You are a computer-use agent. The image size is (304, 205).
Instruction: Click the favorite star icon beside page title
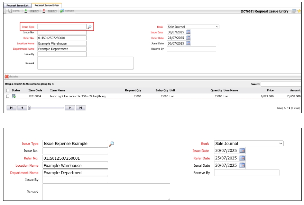coord(299,11)
